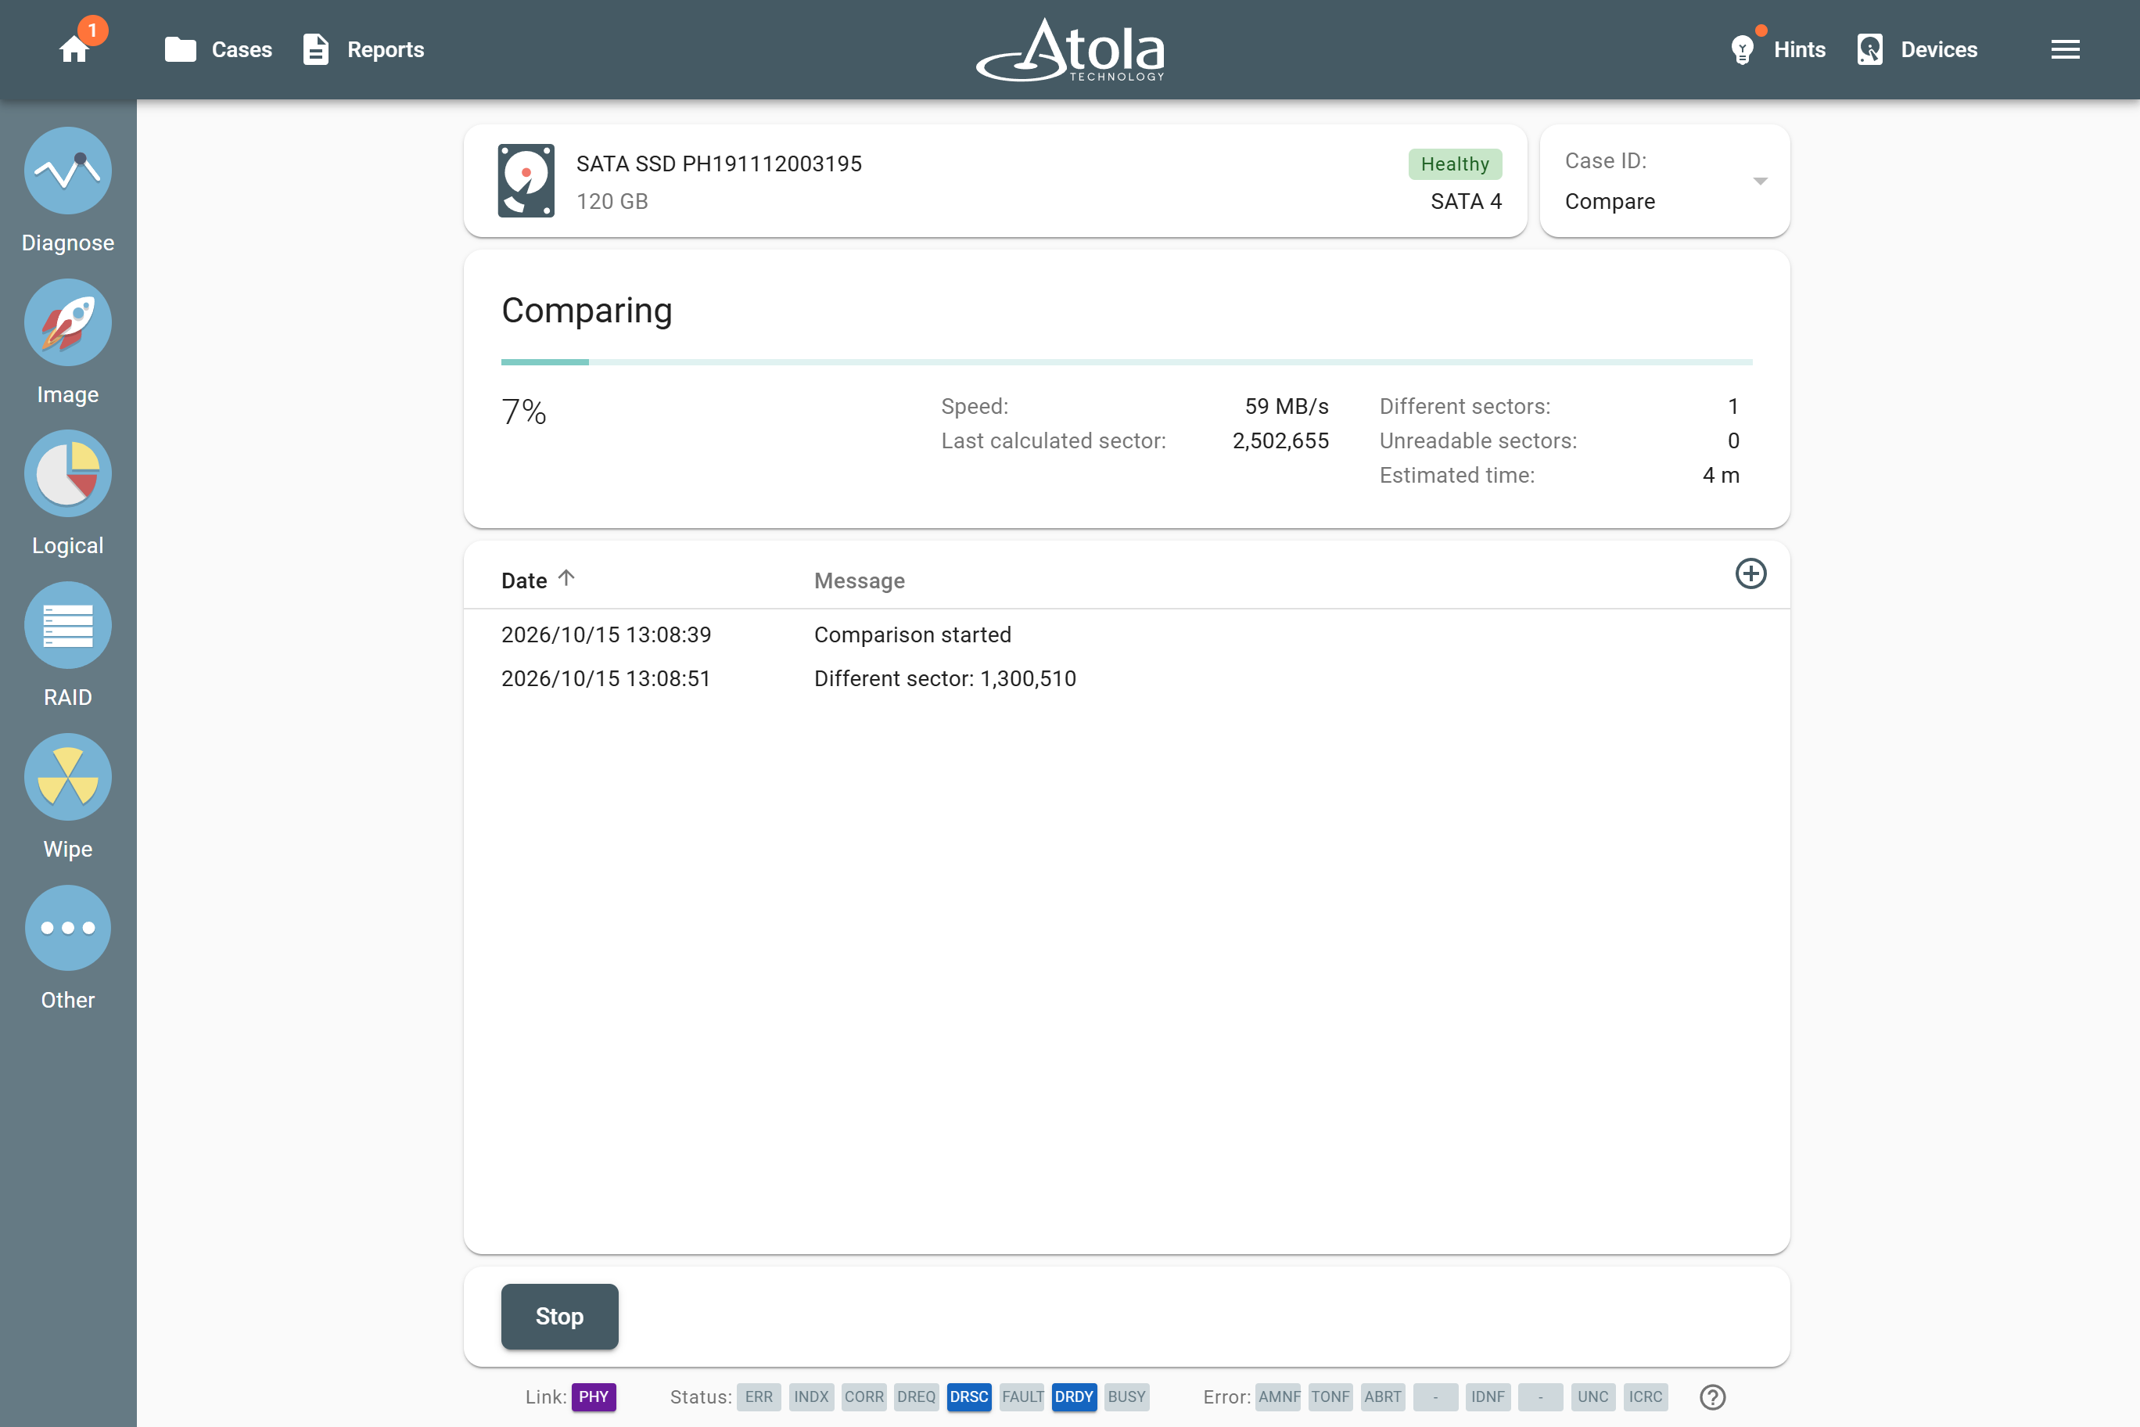
Task: Select the 'Comparison started' log row
Action: coord(1126,634)
